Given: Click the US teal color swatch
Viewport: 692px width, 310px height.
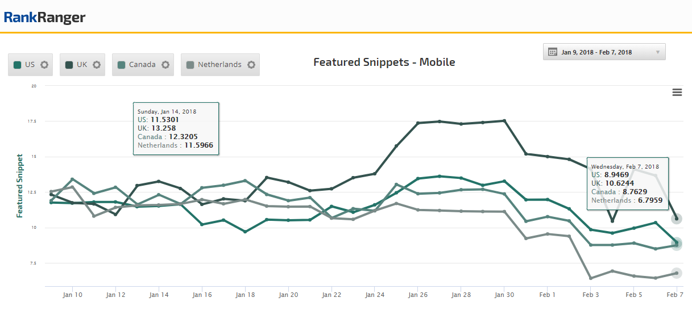Looking at the screenshot, I should (18, 65).
